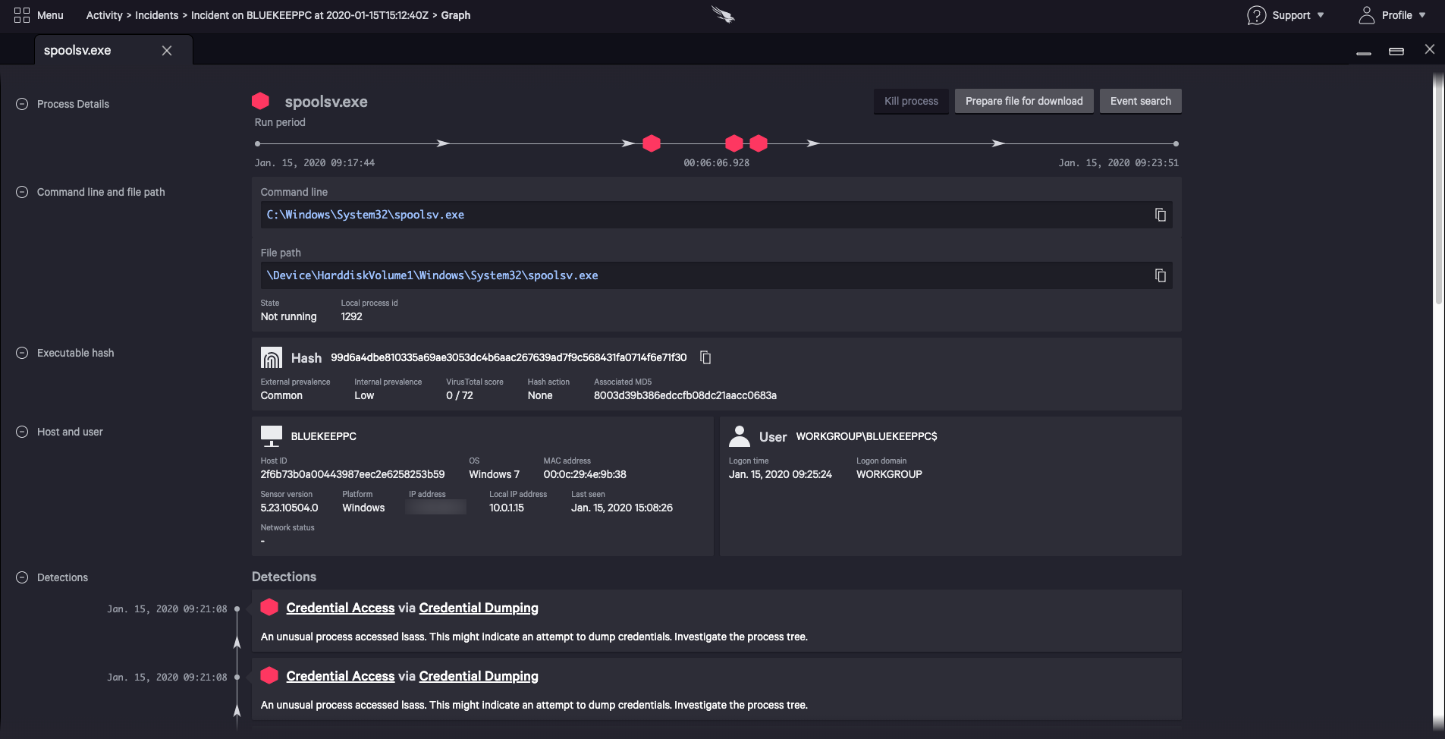Click first red detection marker on timeline

(x=651, y=143)
